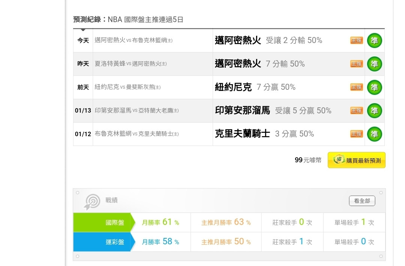
Task: Click green 準 badge in yesterday's row
Action: pyautogui.click(x=374, y=64)
